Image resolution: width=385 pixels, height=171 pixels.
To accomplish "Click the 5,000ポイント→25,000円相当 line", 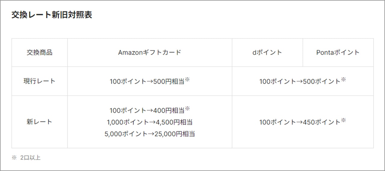I will 149,134.
